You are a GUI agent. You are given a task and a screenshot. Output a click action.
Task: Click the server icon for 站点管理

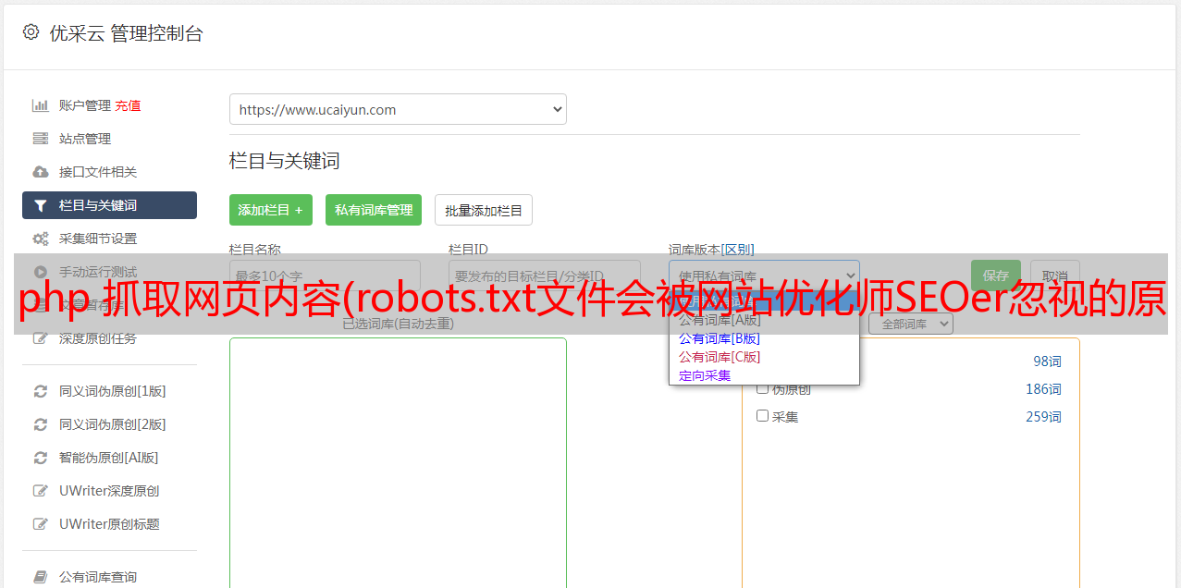(x=41, y=139)
